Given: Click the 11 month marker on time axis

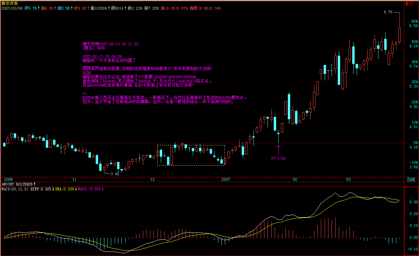Looking at the screenshot, I should coord(74,179).
